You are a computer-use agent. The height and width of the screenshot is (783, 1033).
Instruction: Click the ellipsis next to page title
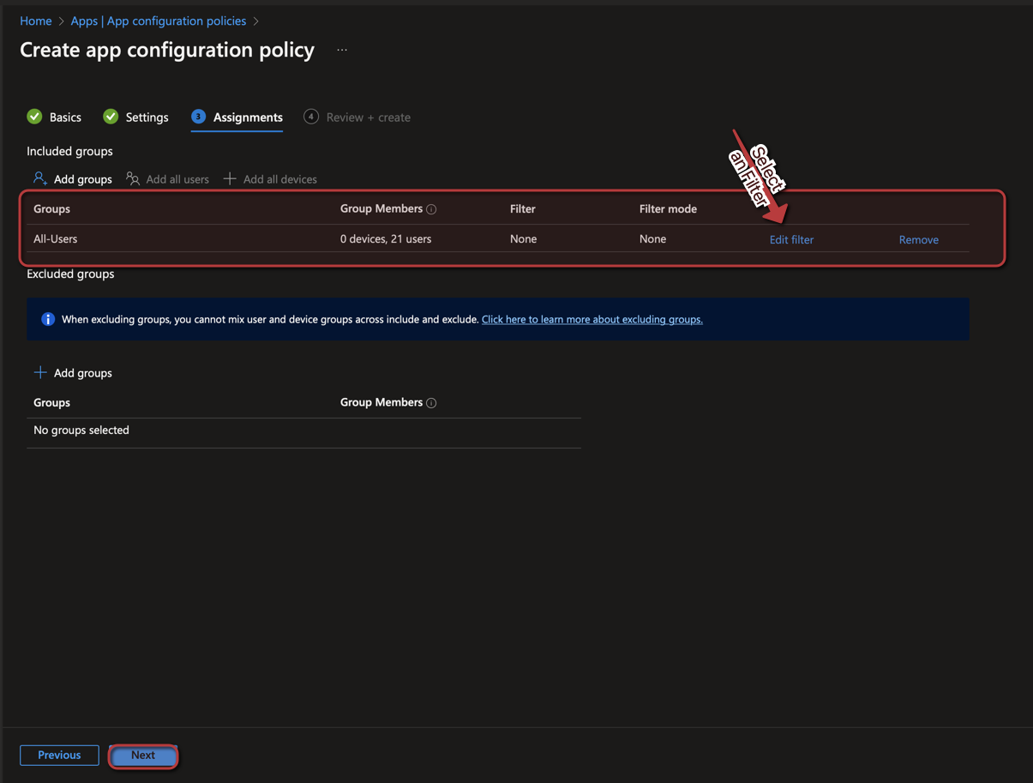pyautogui.click(x=342, y=51)
